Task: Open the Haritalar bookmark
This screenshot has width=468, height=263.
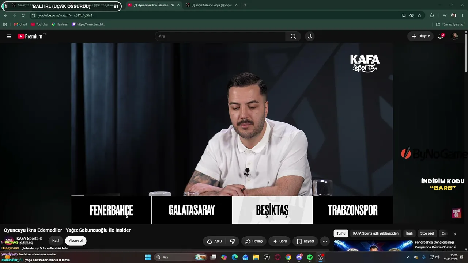Action: (x=60, y=24)
